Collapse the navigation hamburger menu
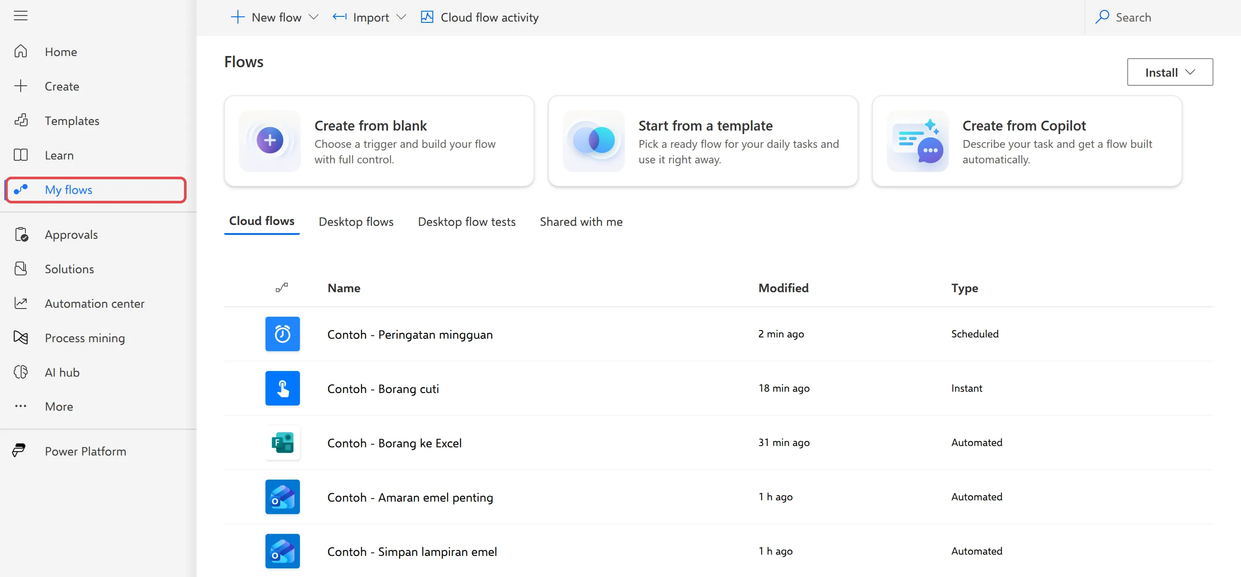Screen dimensions: 1241x577 point(21,16)
